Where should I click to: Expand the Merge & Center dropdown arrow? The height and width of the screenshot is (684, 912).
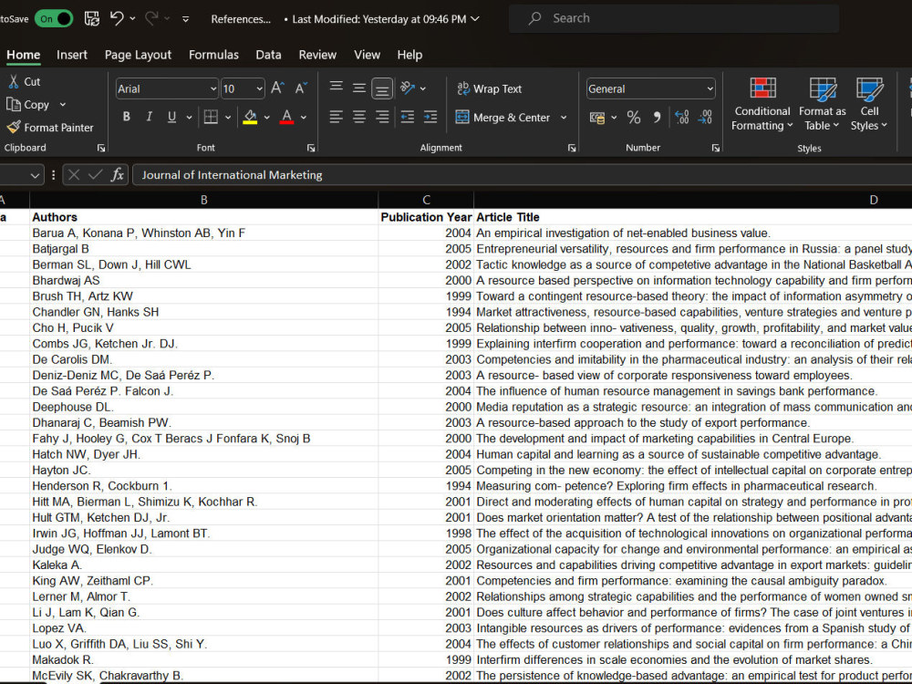(x=564, y=117)
